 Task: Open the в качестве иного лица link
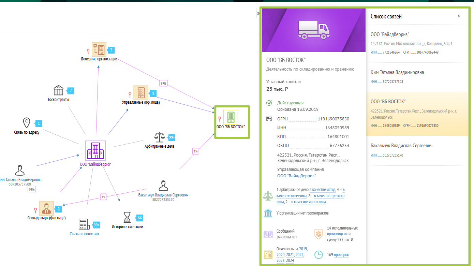[x=309, y=202]
